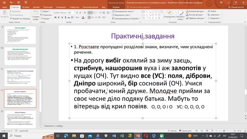Clear all text formatting
The height and width of the screenshot is (139, 247).
coord(85,13)
